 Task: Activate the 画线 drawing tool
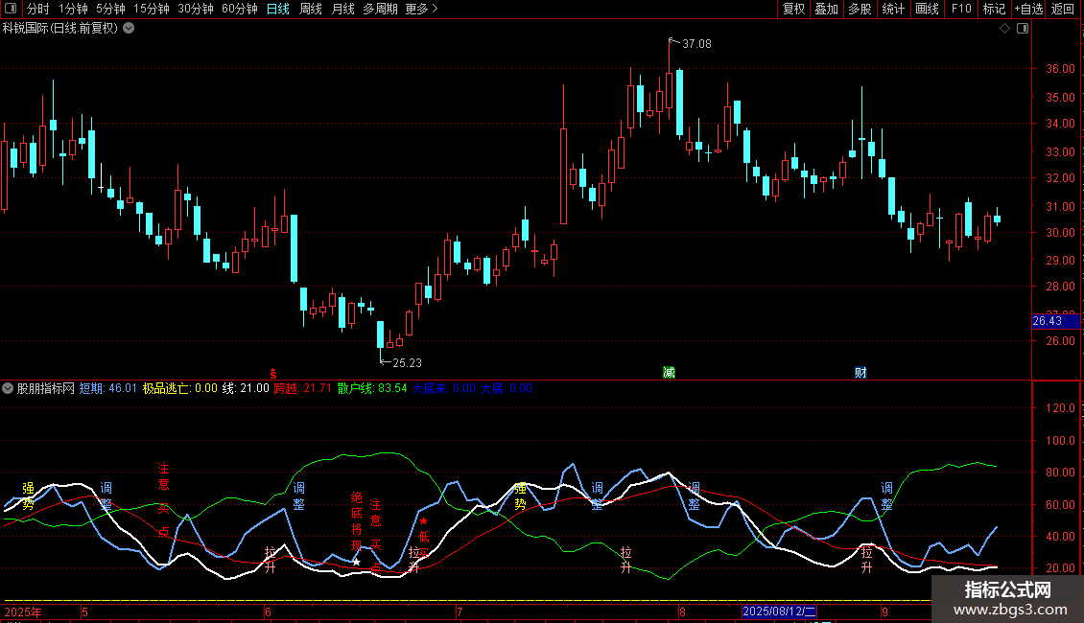(x=927, y=9)
